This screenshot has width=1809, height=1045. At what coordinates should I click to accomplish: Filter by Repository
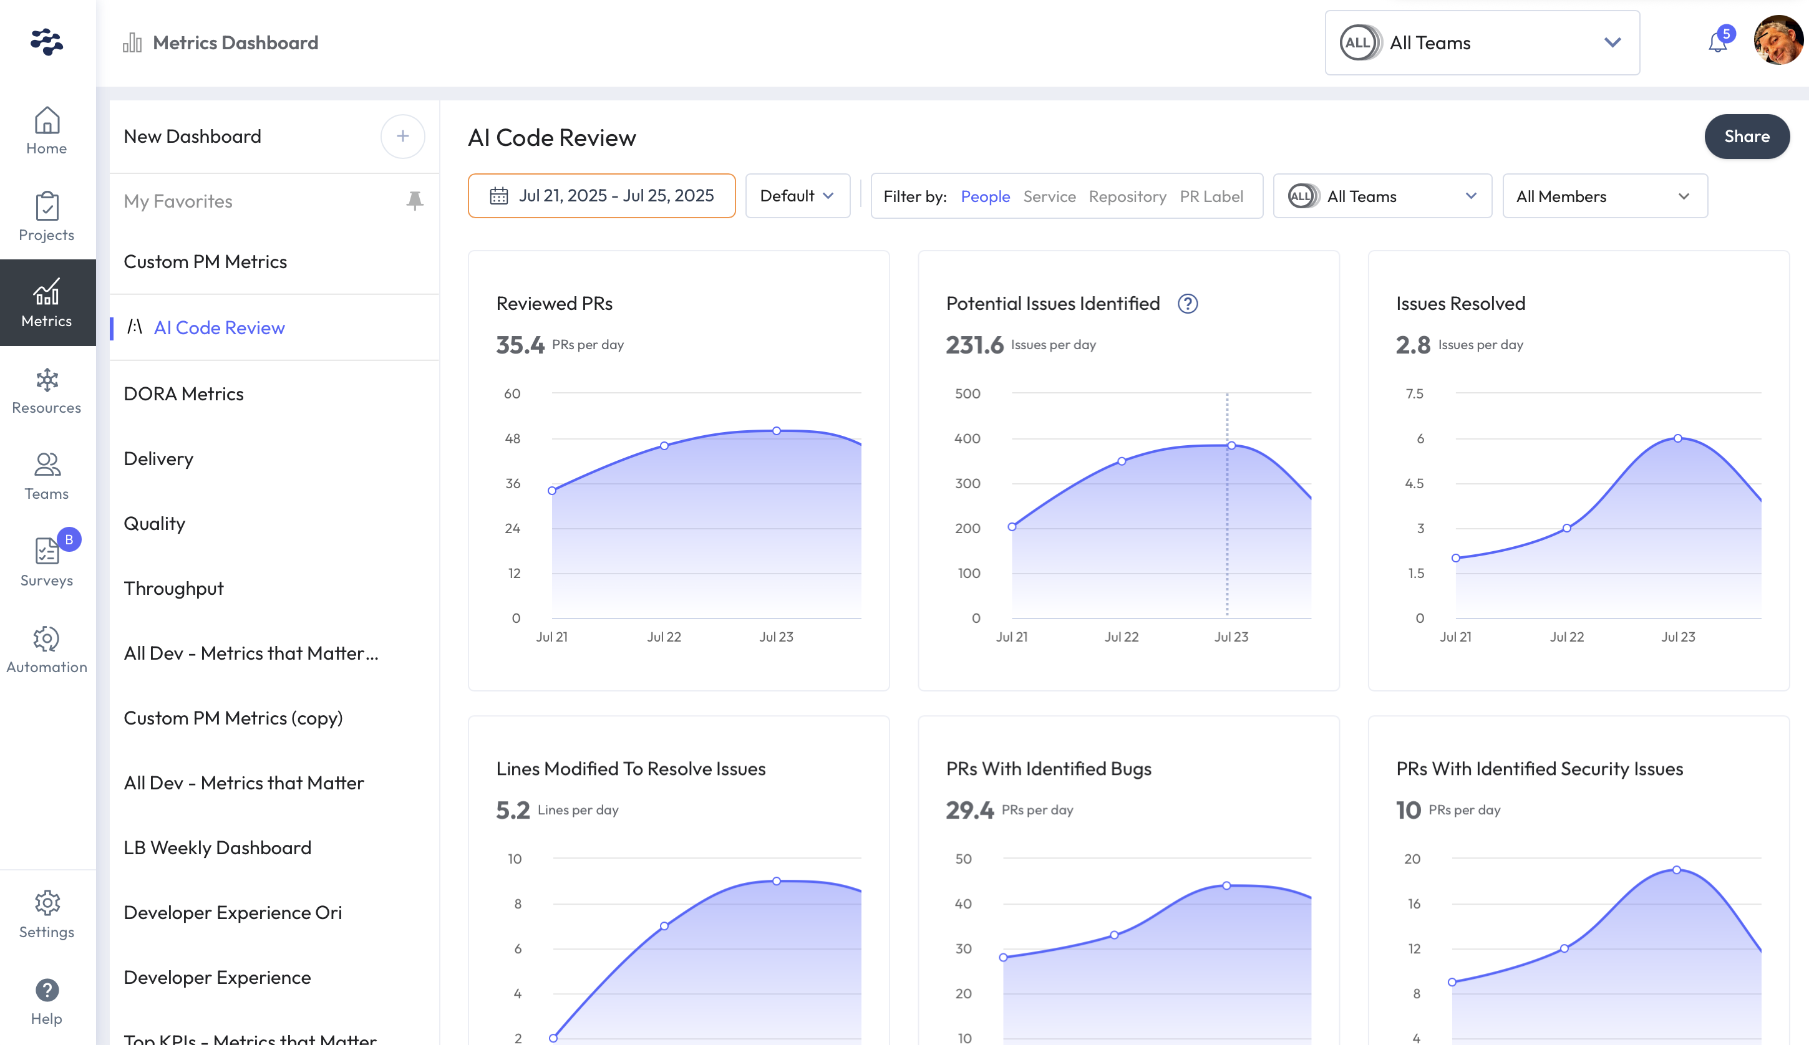click(x=1127, y=196)
